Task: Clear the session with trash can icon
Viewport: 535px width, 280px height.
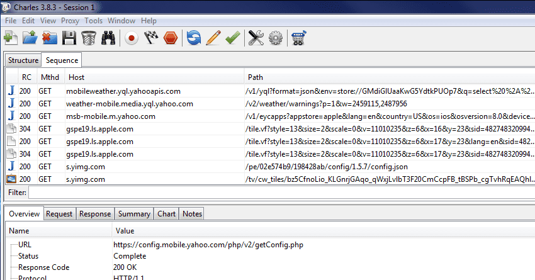Action: 89,38
